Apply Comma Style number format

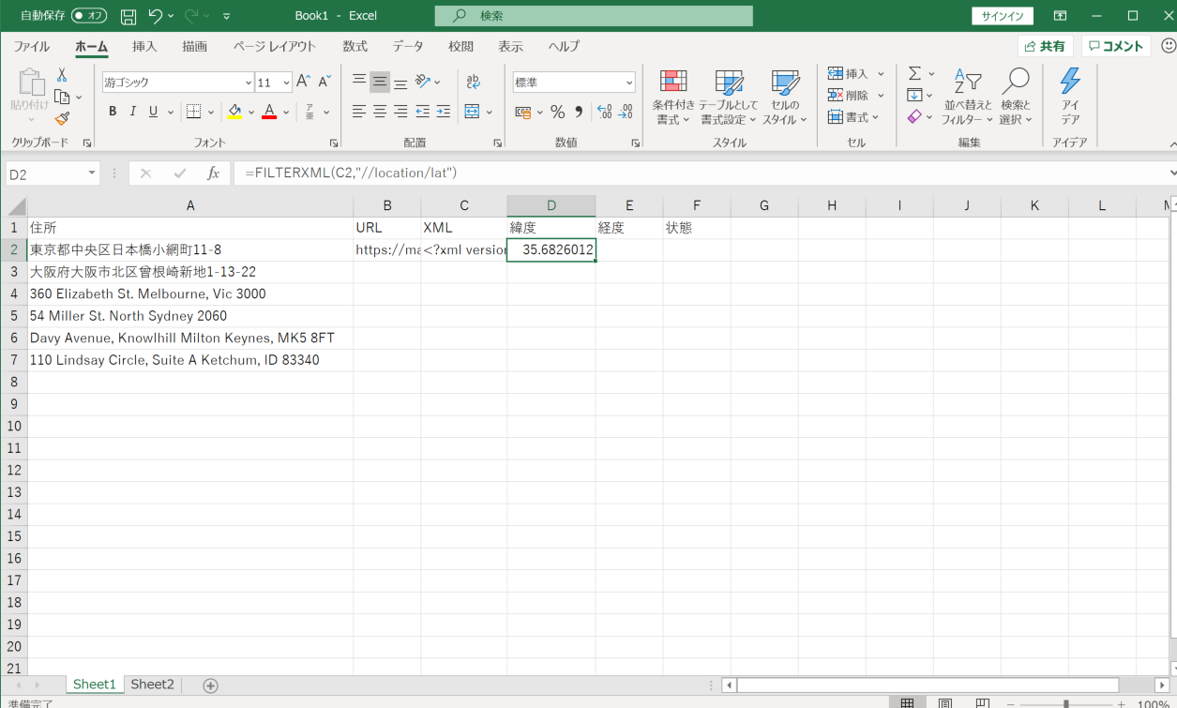click(x=579, y=112)
